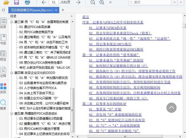
Task: Click the print icon in toolbar
Action: [27, 2]
